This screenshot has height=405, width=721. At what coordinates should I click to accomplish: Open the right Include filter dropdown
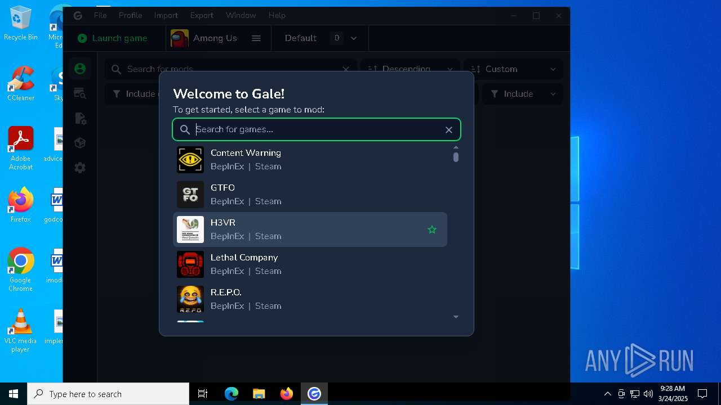(523, 94)
